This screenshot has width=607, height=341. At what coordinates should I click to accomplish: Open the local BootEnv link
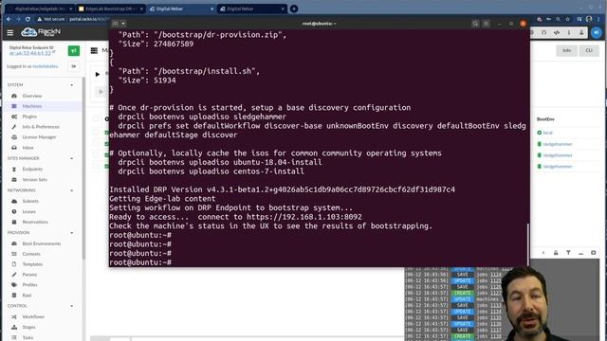548,133
